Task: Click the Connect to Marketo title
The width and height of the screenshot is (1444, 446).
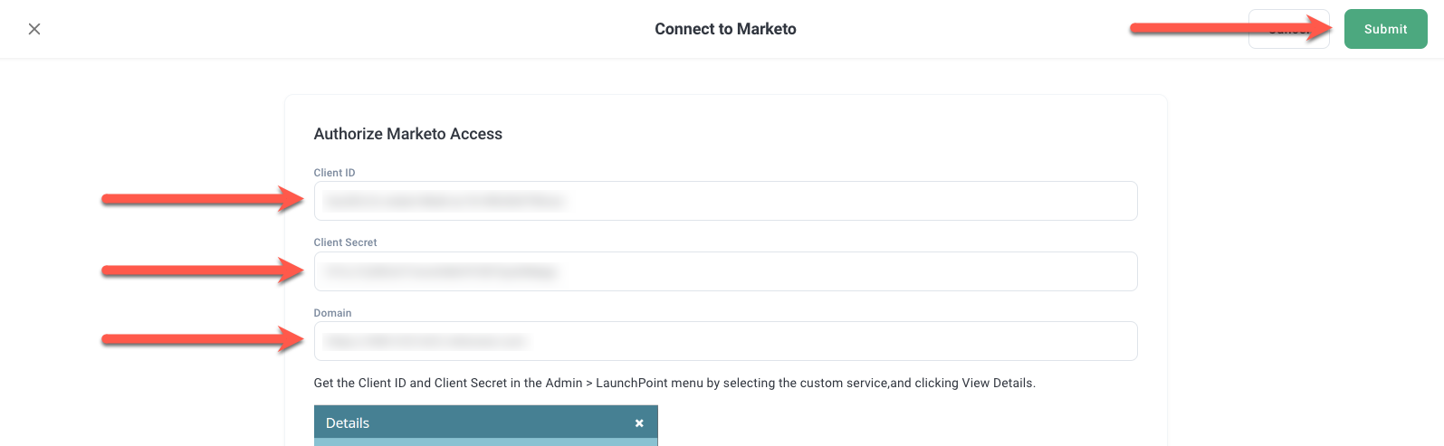Action: 725,29
